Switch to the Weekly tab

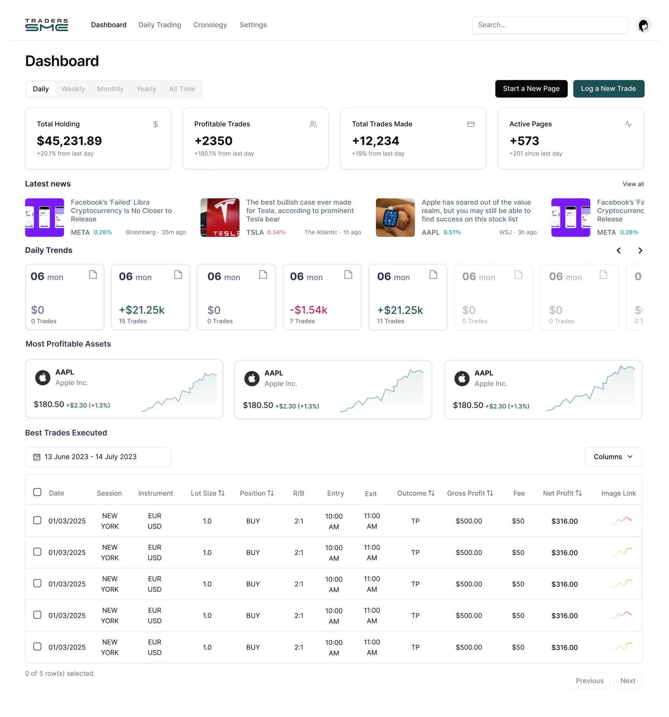[73, 89]
